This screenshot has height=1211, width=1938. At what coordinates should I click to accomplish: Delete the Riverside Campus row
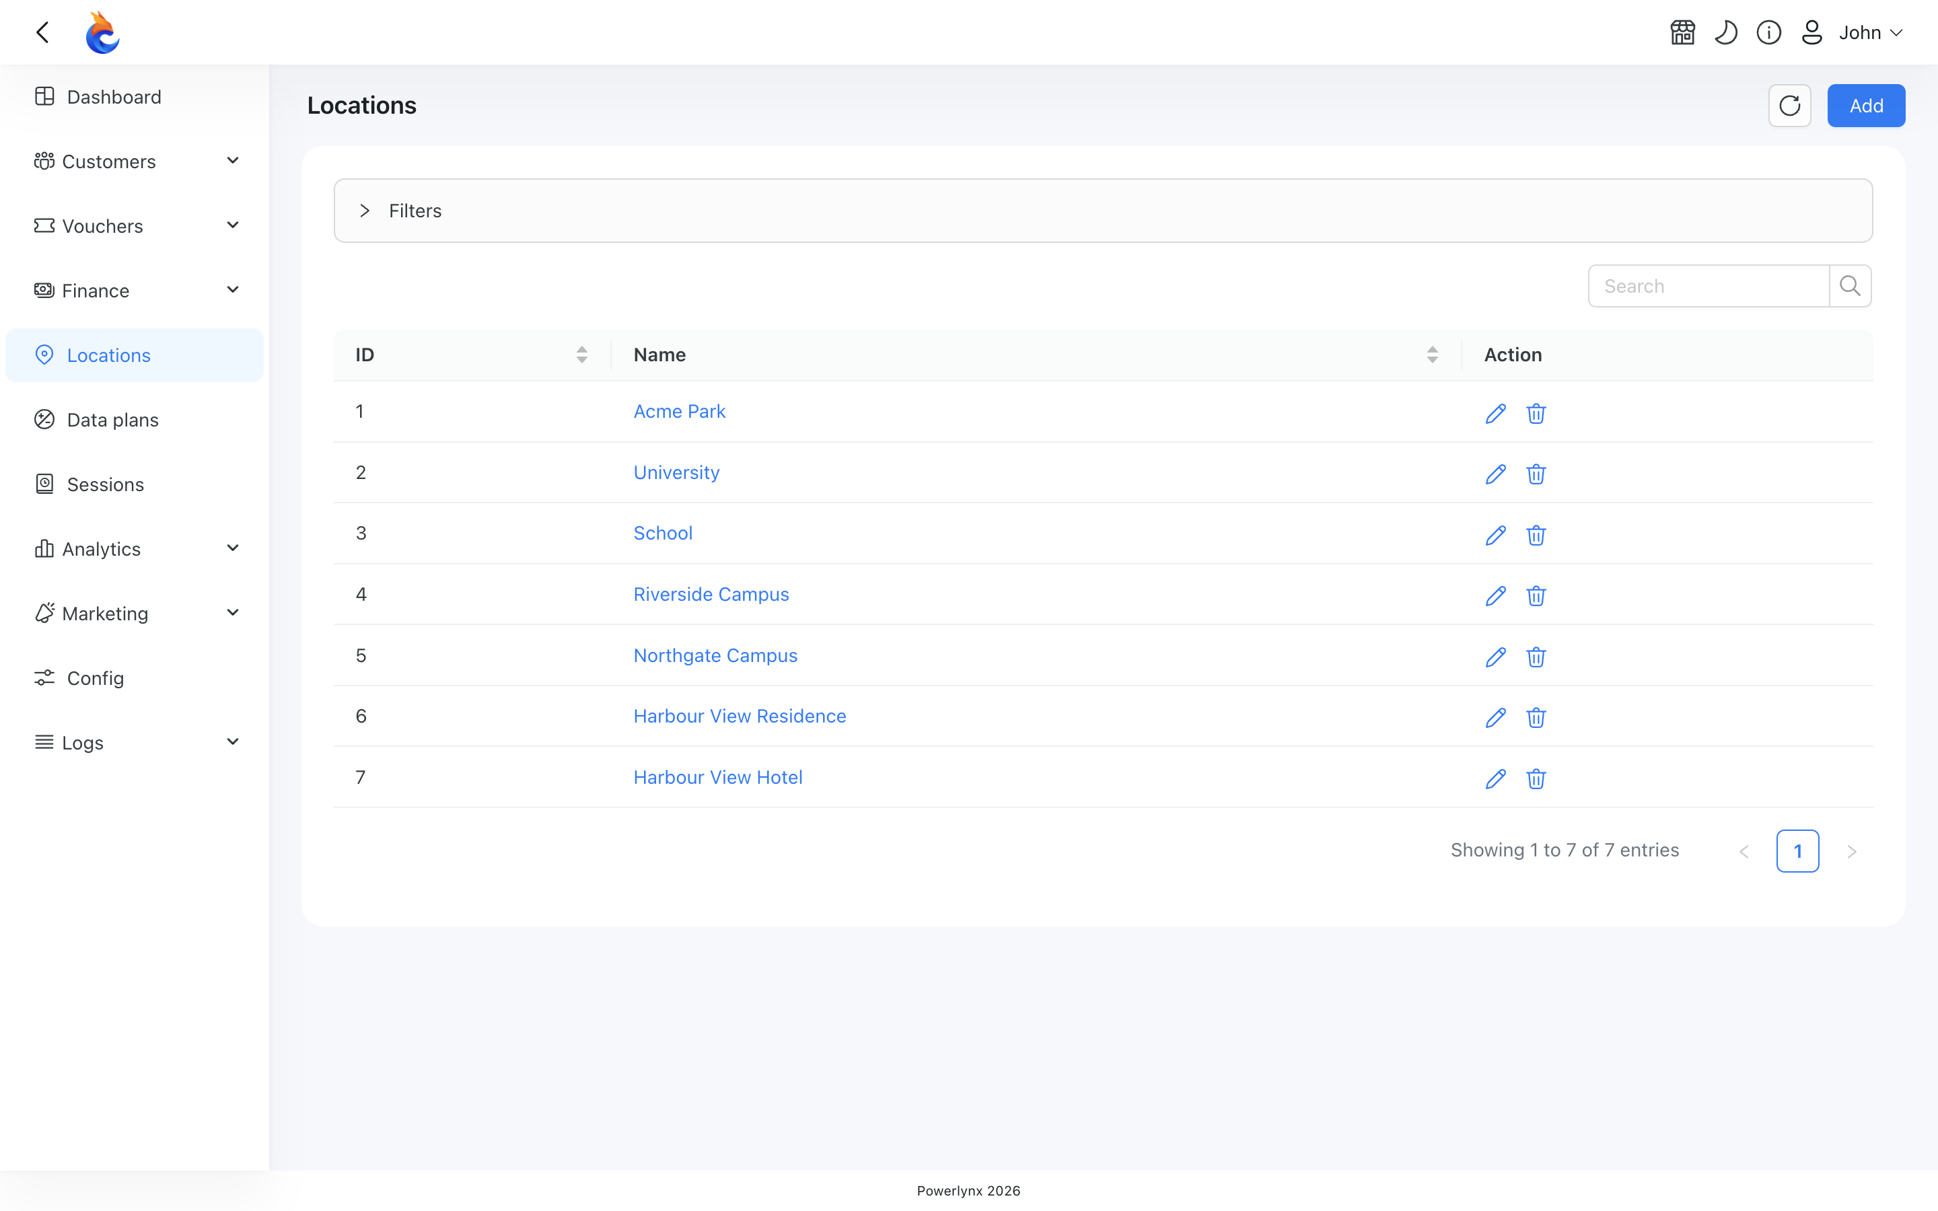pos(1535,596)
